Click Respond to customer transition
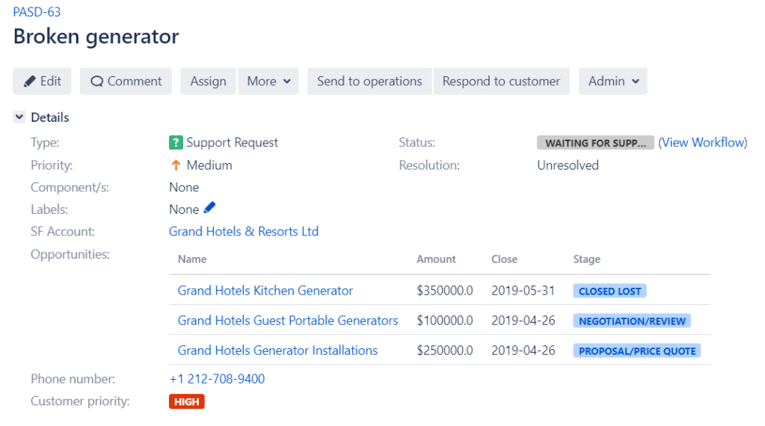Viewport: 765px width, 426px height. tap(501, 81)
